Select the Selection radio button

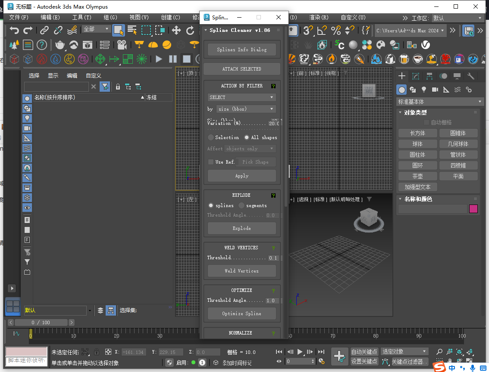(211, 137)
